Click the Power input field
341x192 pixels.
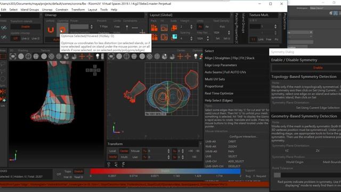(79, 27)
